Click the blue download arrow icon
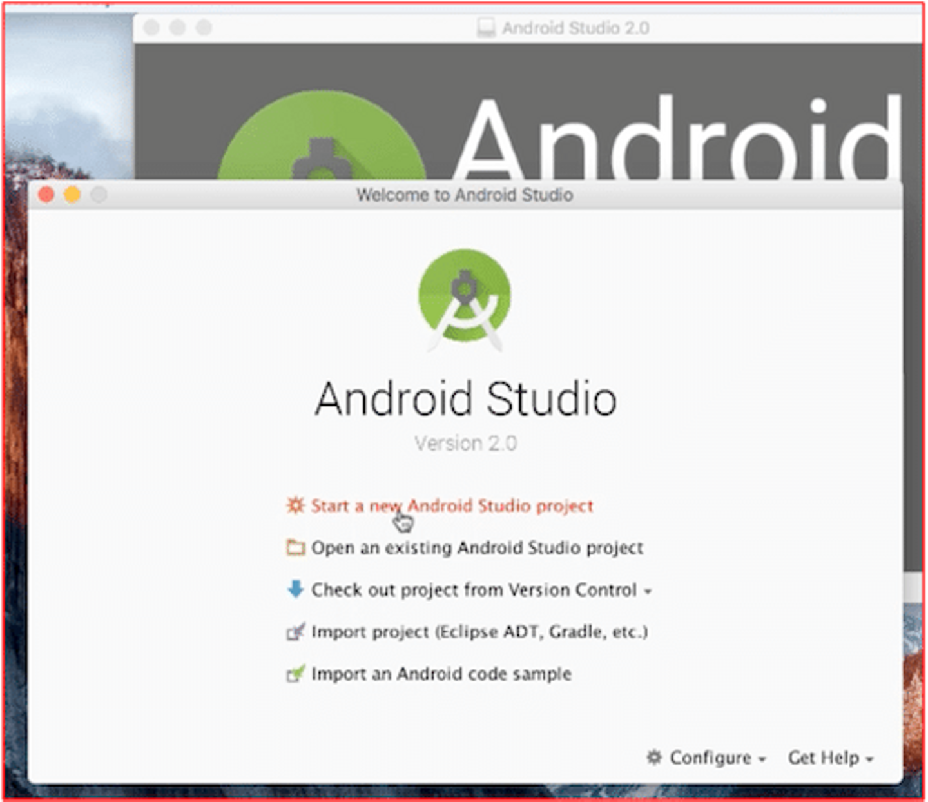 click(x=295, y=589)
